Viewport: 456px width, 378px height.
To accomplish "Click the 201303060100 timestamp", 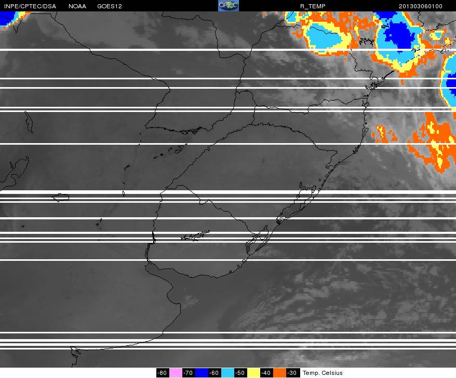I will pyautogui.click(x=421, y=6).
